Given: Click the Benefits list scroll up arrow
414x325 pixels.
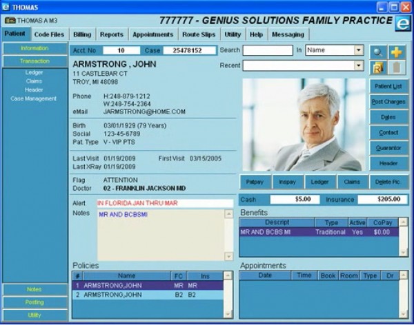Looking at the screenshot, I should pyautogui.click(x=403, y=222).
